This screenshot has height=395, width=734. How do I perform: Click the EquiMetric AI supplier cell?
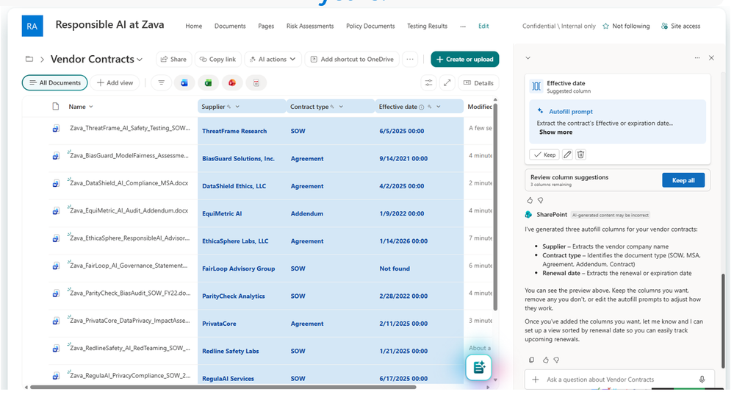tap(242, 213)
